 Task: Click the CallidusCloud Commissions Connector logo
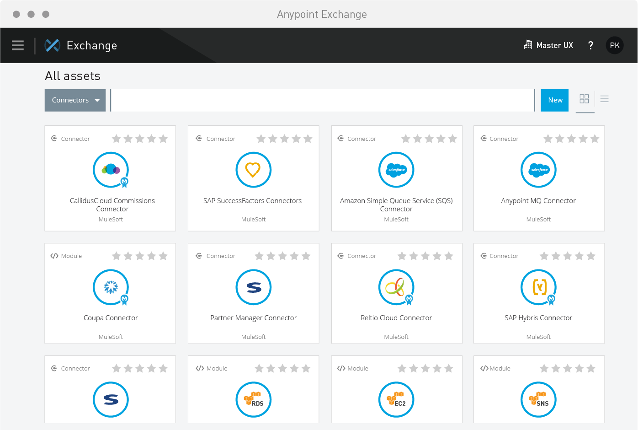[x=111, y=170]
